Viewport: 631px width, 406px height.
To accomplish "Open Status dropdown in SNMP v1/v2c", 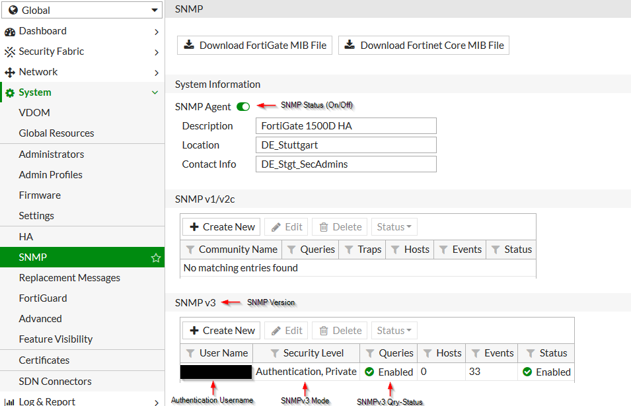I will pos(394,226).
